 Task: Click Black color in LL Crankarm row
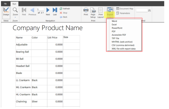(39, 82)
